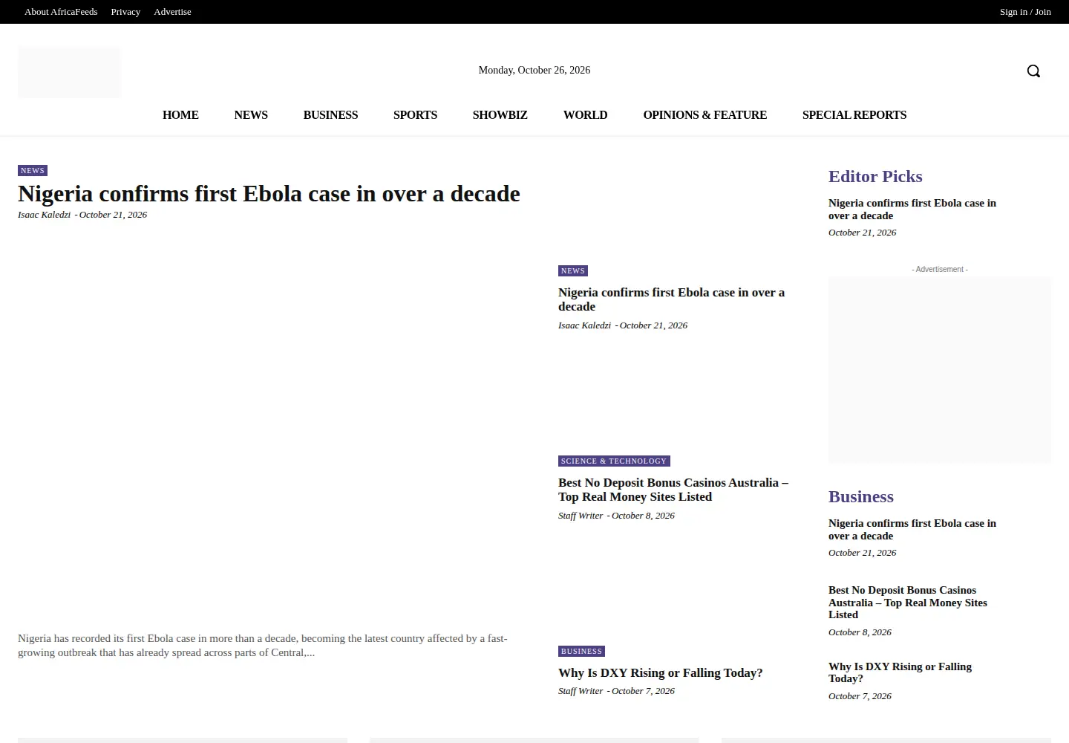The image size is (1069, 743).
Task: Click Staff Writer beside October 8, 2026
Action: coord(581,516)
